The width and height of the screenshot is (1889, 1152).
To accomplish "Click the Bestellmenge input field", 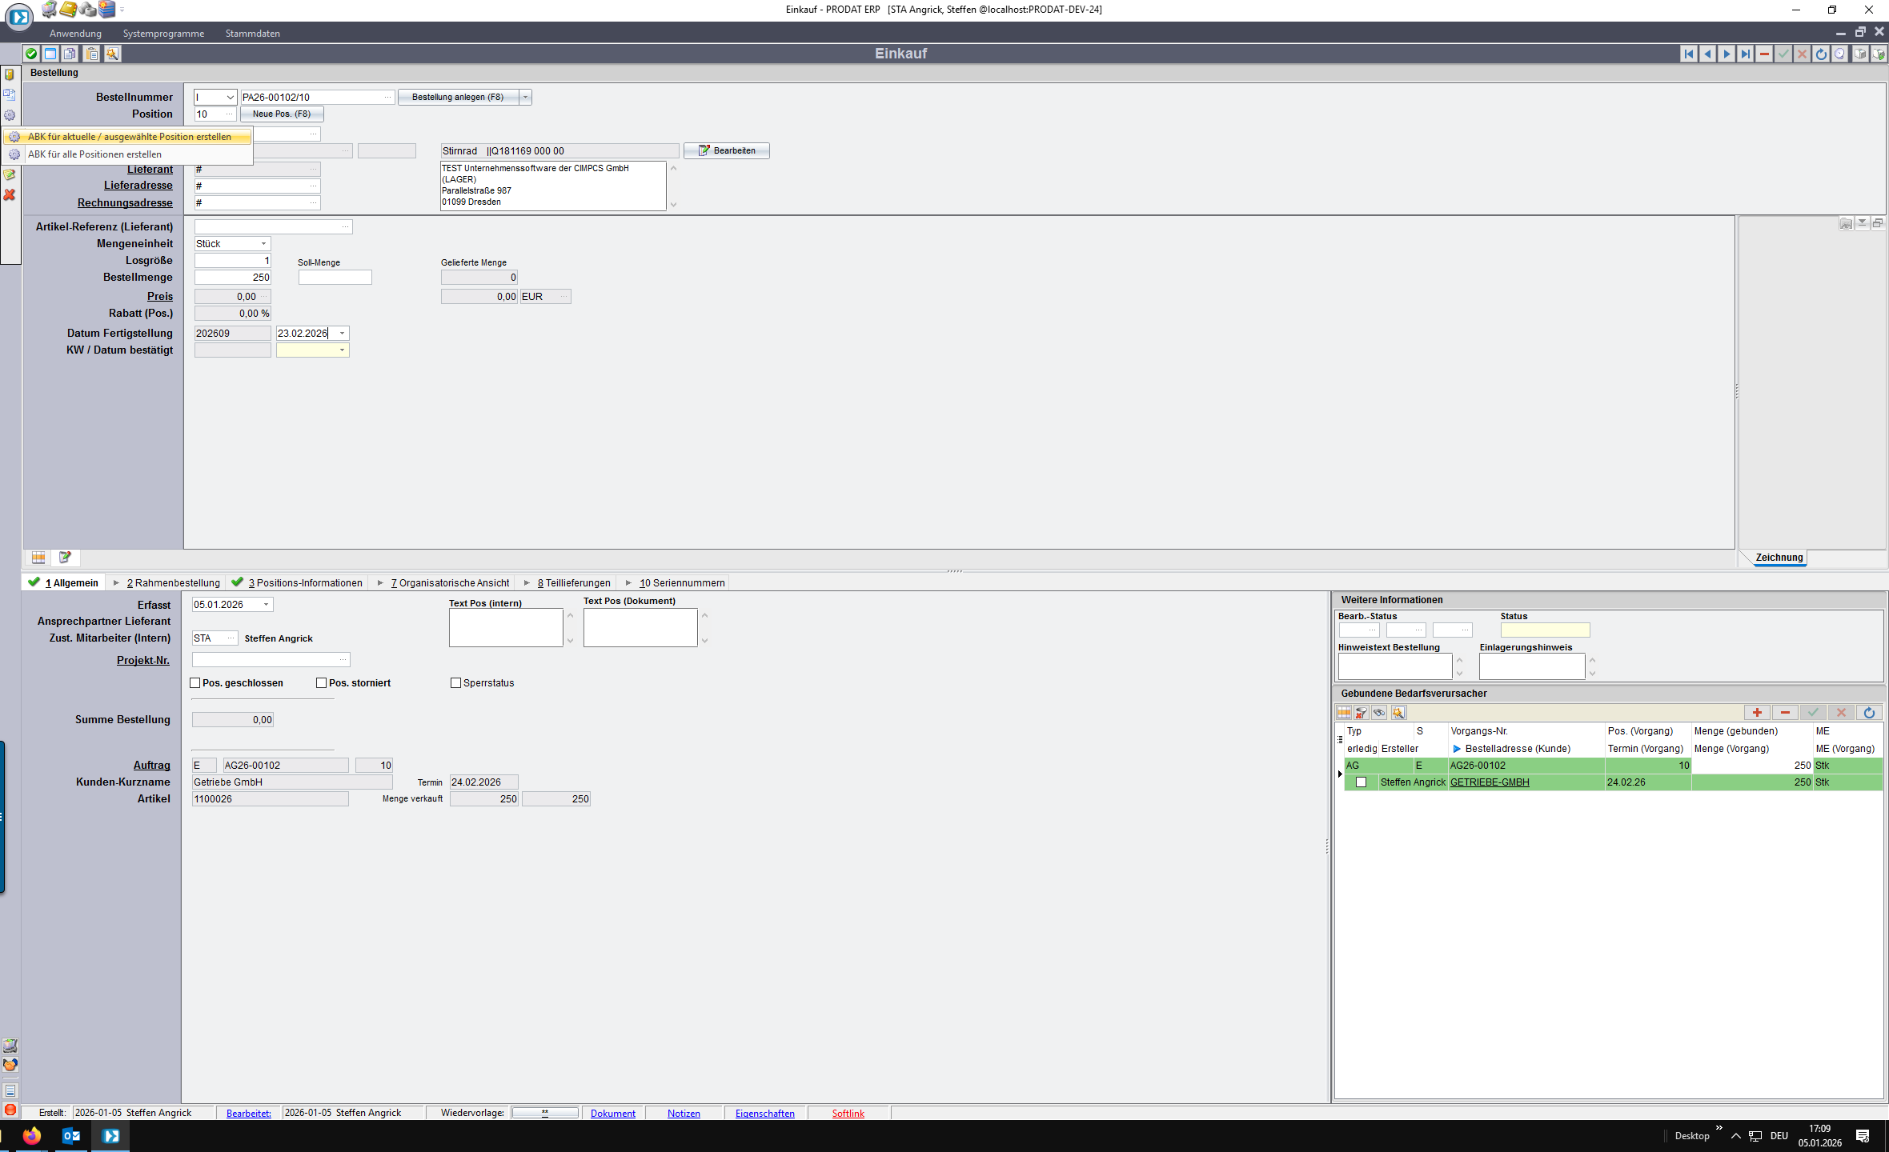I will click(232, 277).
